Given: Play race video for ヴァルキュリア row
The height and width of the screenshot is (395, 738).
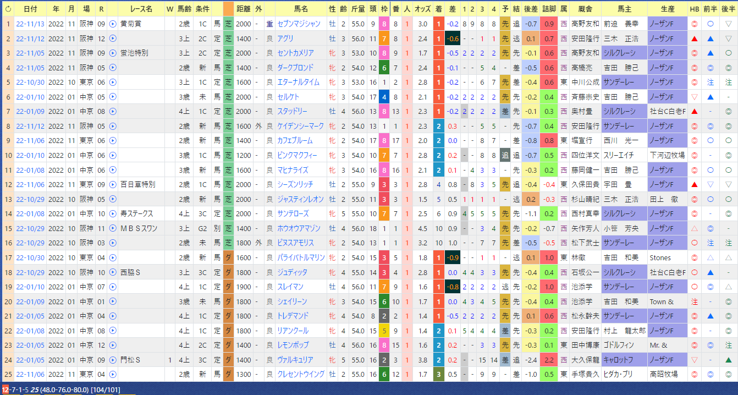Looking at the screenshot, I should 113,360.
